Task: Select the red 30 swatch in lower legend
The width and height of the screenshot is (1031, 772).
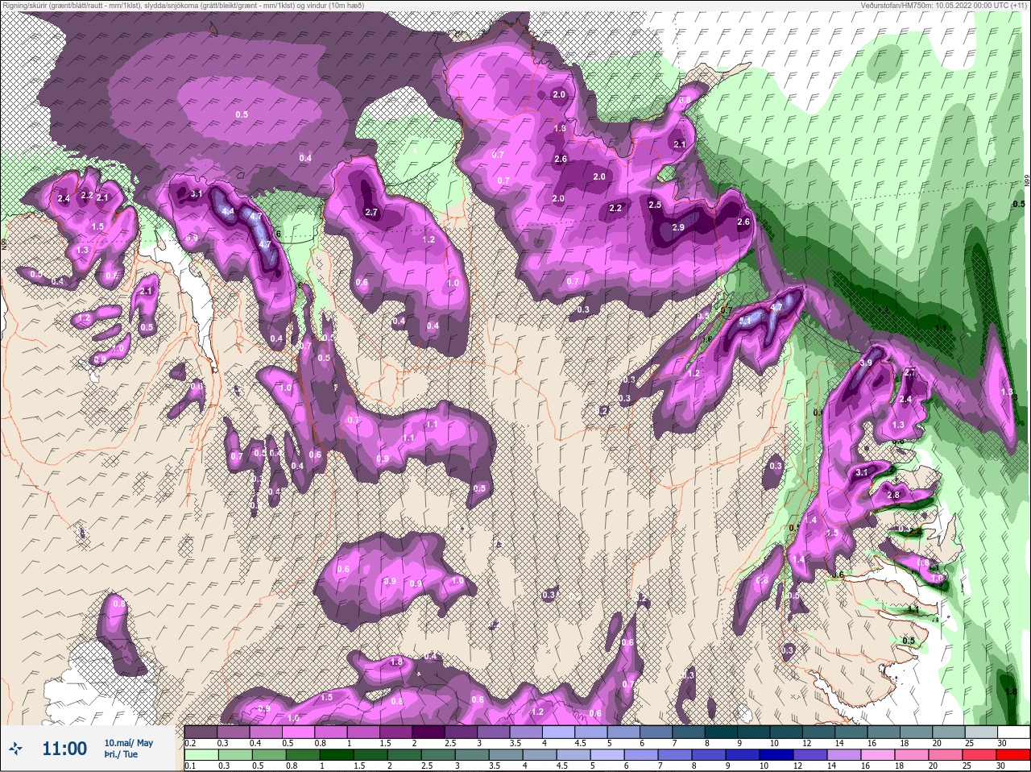Action: [x=1013, y=755]
